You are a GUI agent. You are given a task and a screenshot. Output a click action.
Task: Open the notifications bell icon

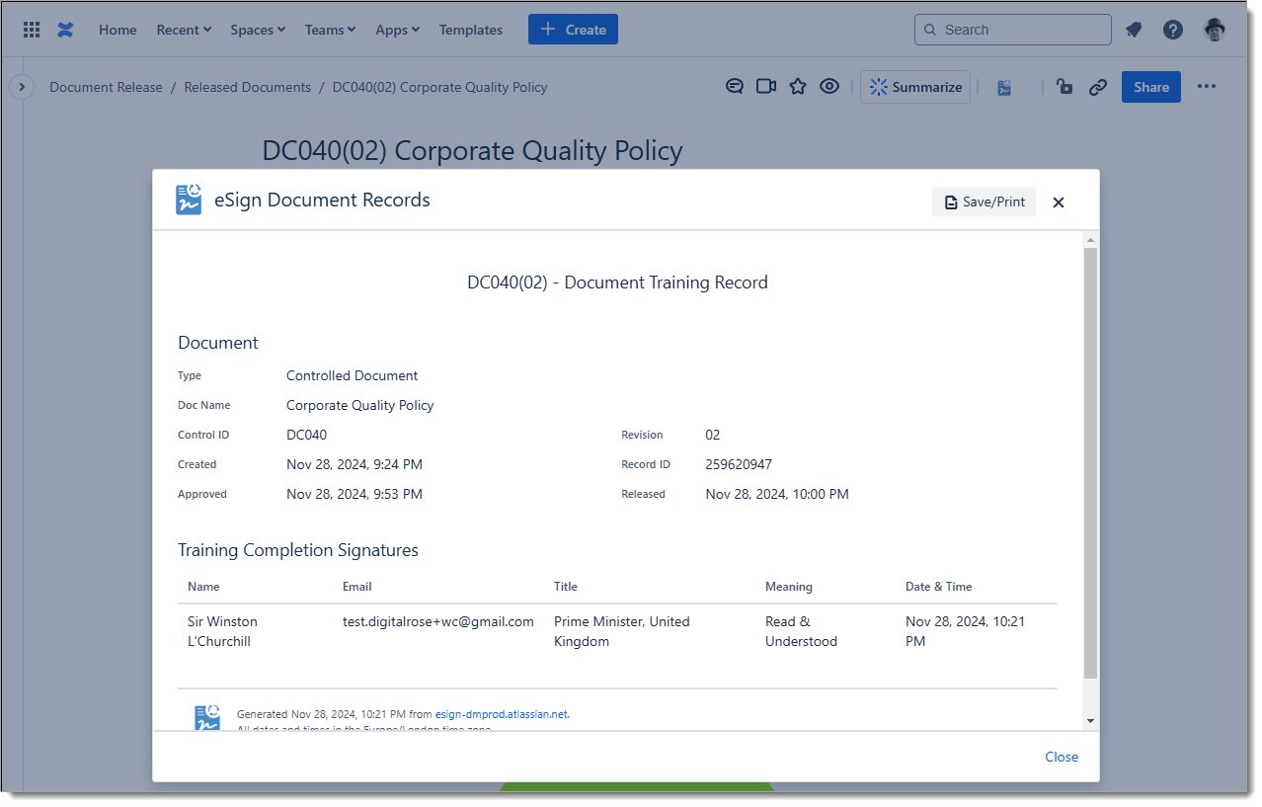(x=1134, y=30)
